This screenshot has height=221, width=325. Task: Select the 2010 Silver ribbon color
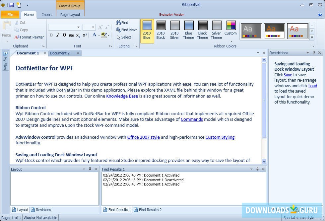point(174,31)
